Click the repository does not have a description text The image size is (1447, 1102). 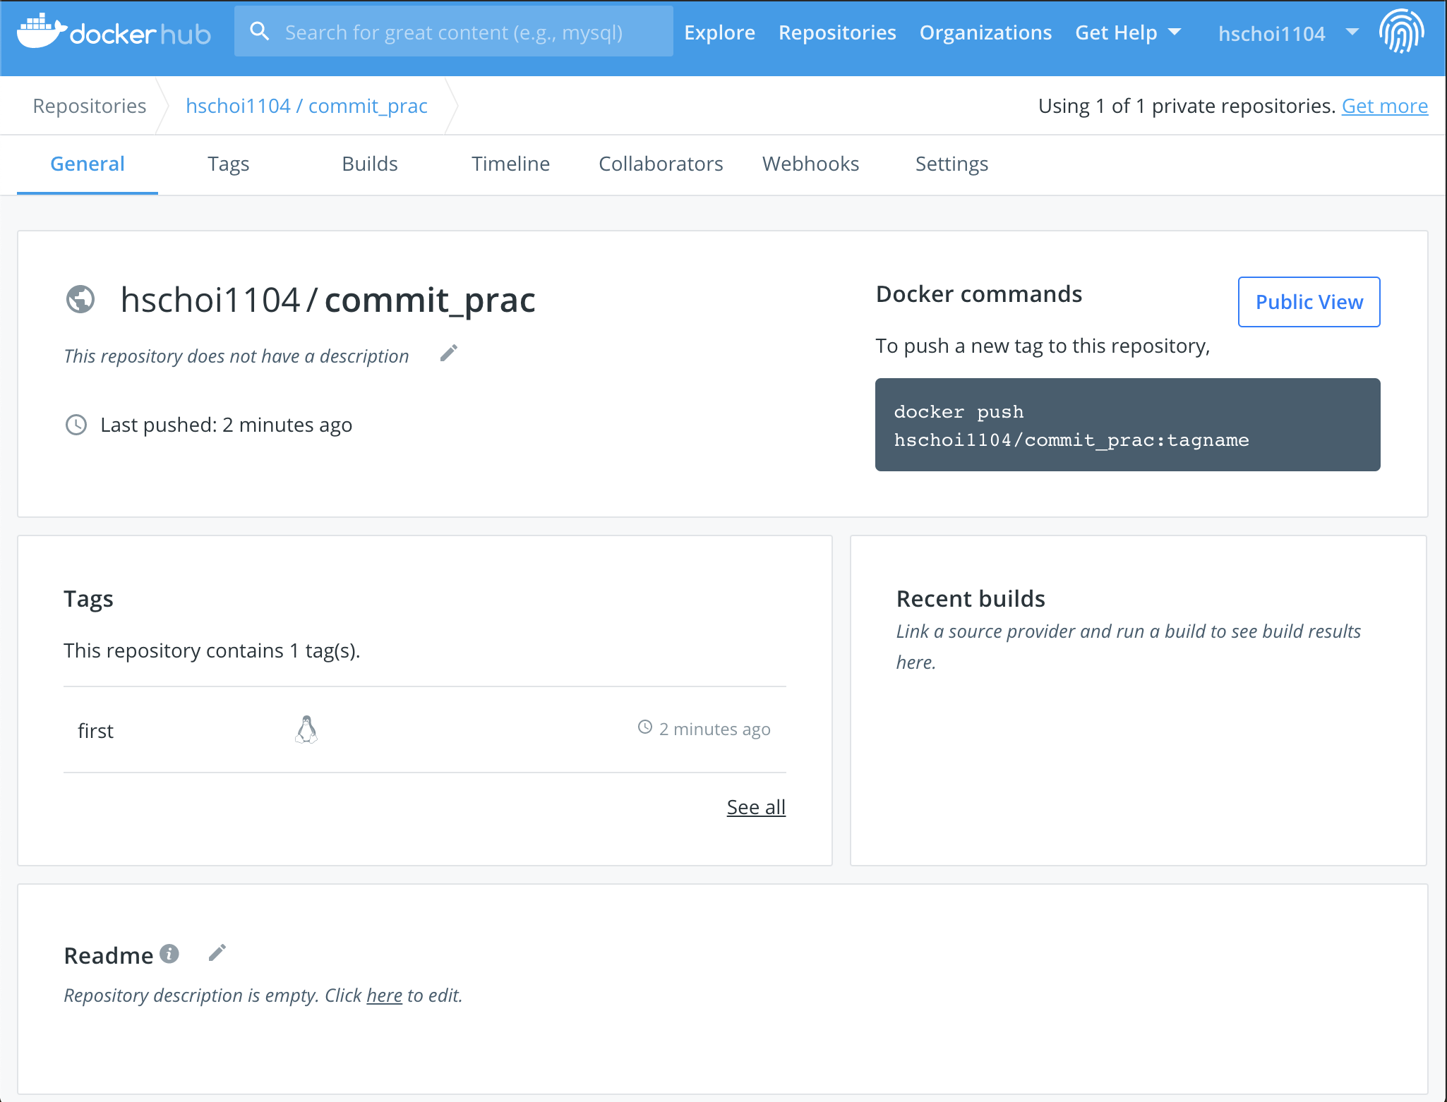point(236,356)
